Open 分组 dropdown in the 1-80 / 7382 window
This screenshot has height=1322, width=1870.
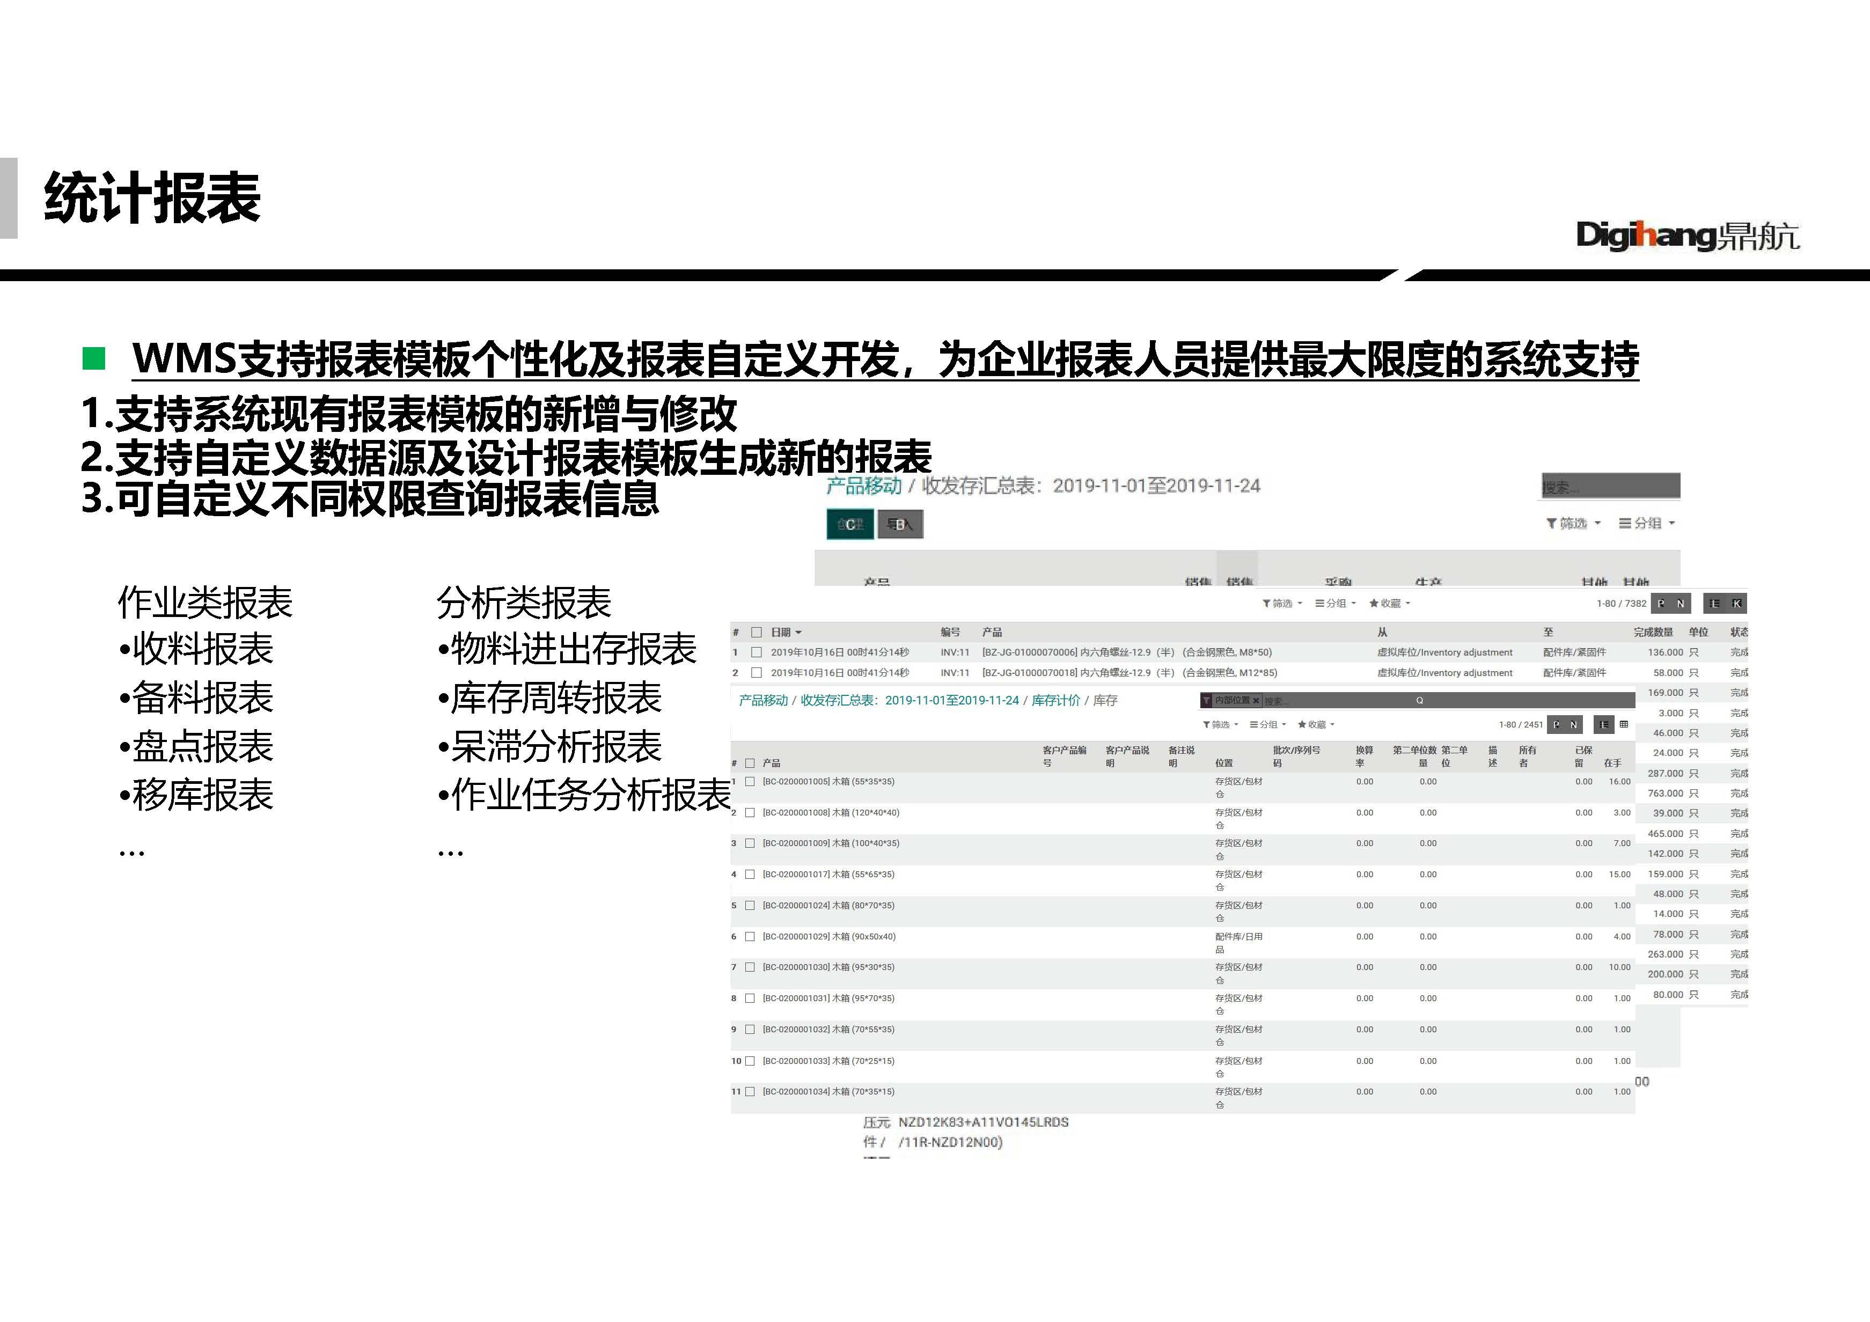click(1336, 604)
